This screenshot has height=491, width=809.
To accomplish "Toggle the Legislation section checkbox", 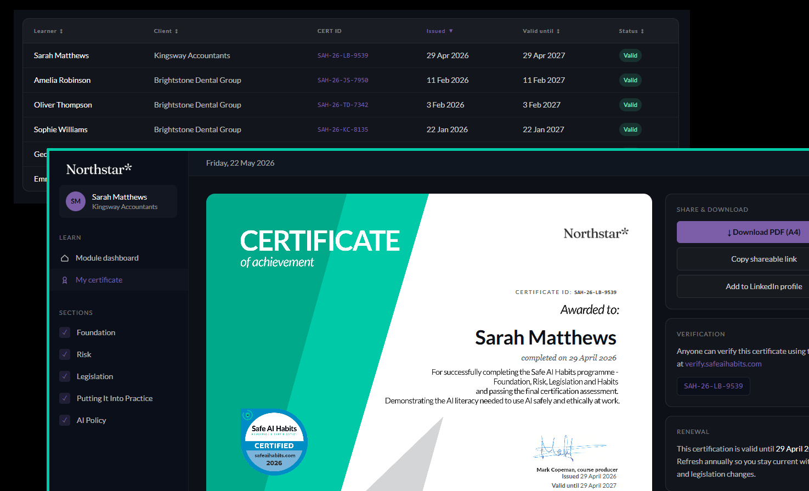I will [65, 376].
